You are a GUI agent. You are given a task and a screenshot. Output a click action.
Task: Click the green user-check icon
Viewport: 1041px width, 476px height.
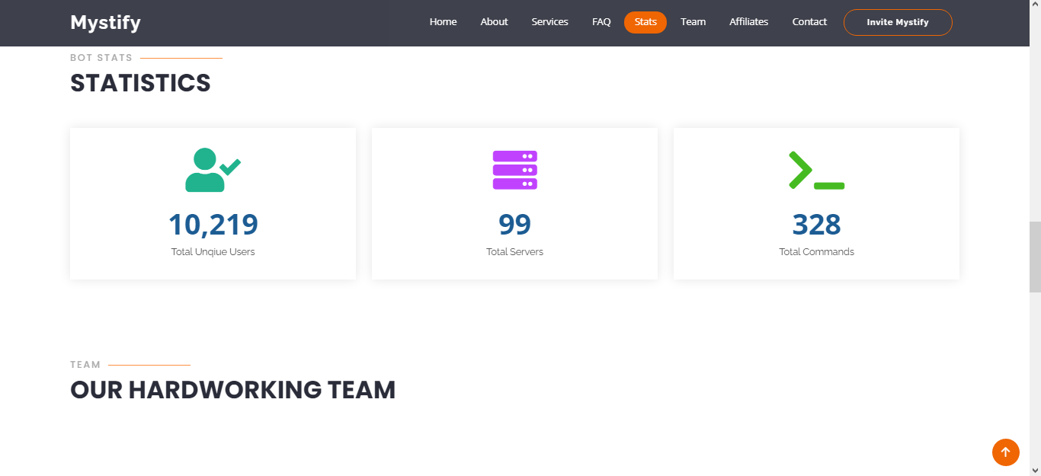click(212, 170)
